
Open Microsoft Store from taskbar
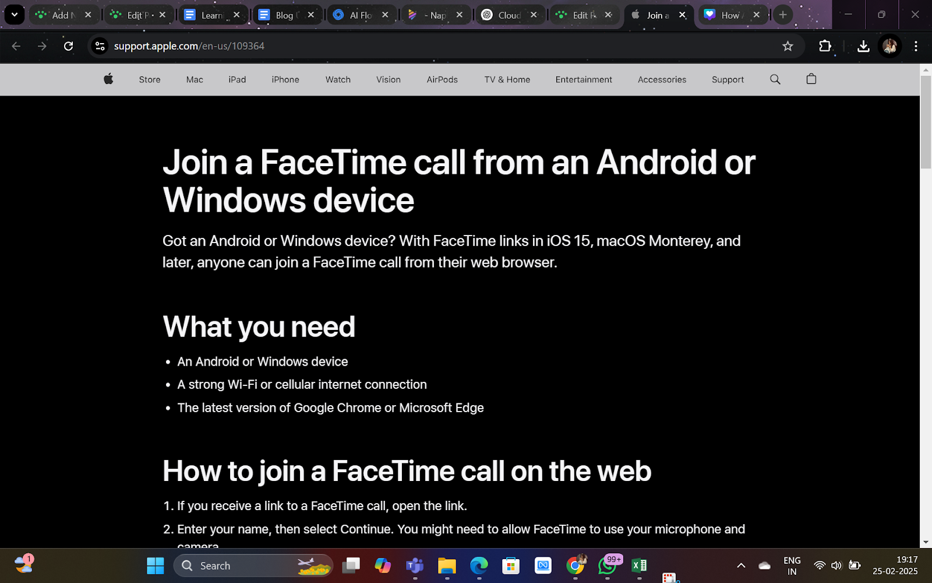pos(511,566)
